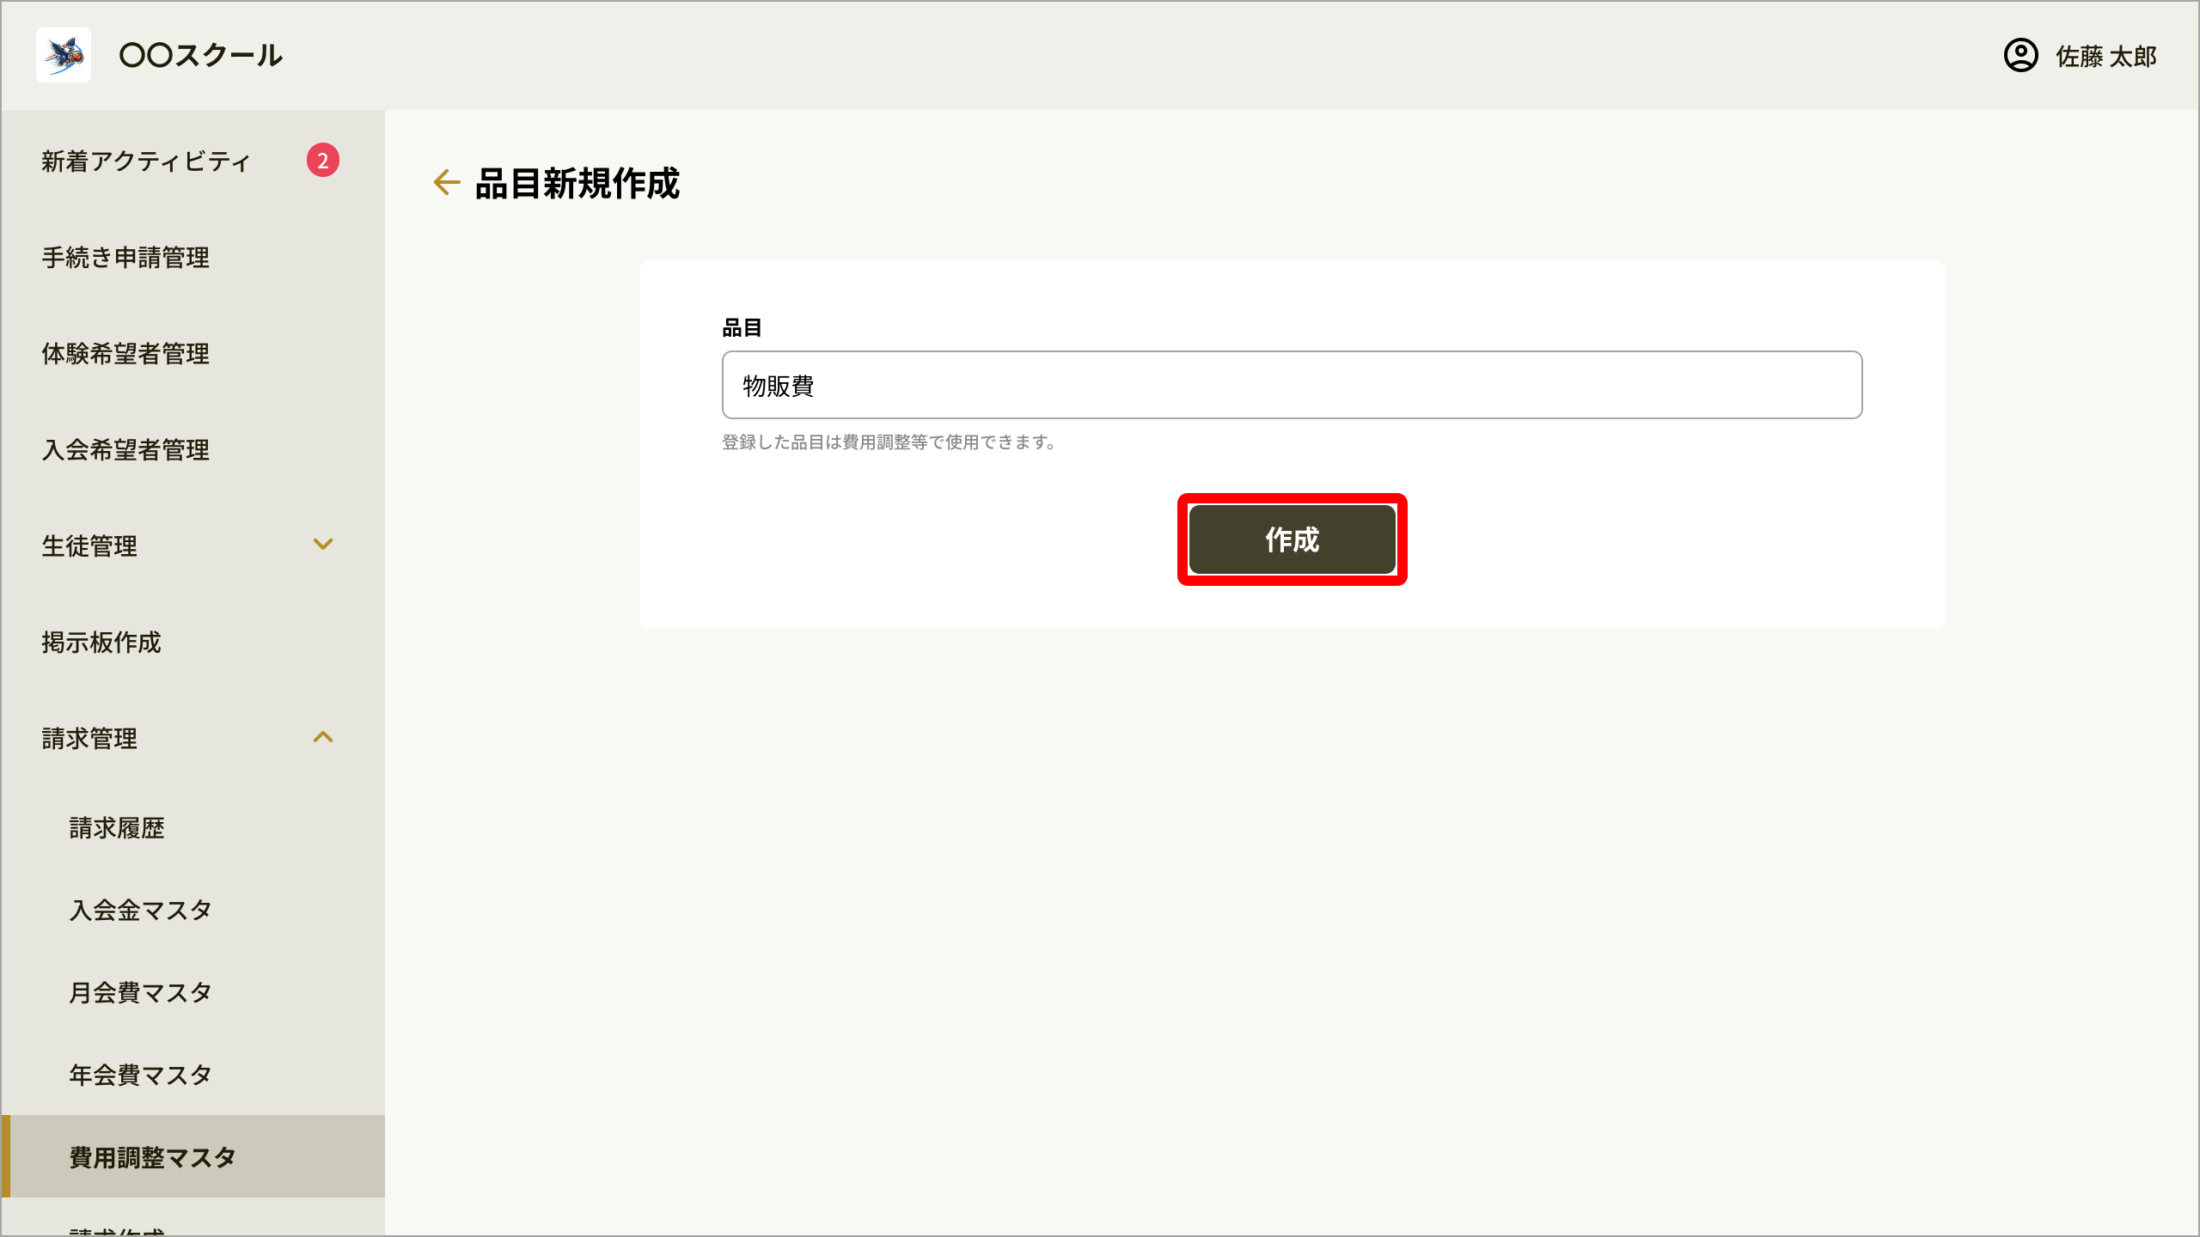Select 費用調整マスタ submenu item
The height and width of the screenshot is (1237, 2200).
[x=192, y=1156]
